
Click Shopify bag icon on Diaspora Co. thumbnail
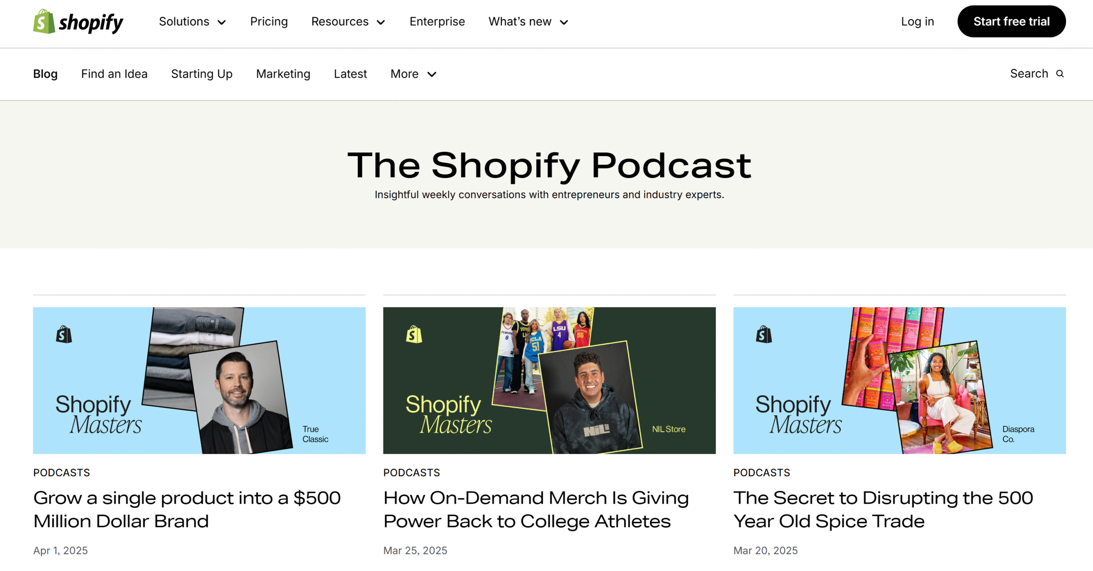(x=764, y=334)
